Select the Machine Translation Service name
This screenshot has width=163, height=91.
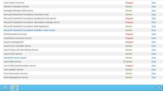click(x=16, y=7)
